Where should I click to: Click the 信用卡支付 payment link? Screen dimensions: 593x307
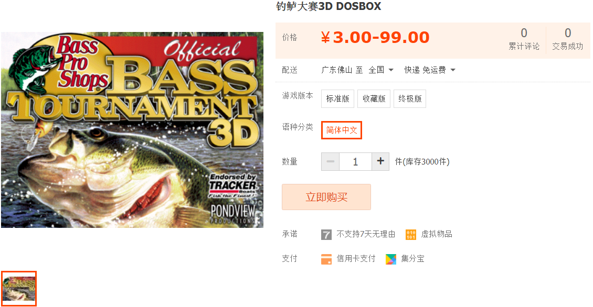pos(356,259)
